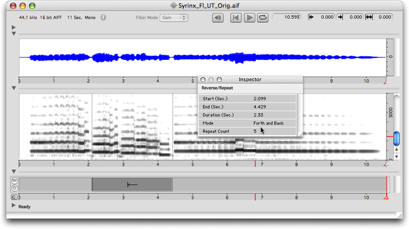Rewind playback to the start
This screenshot has width=409, height=229.
point(236,18)
